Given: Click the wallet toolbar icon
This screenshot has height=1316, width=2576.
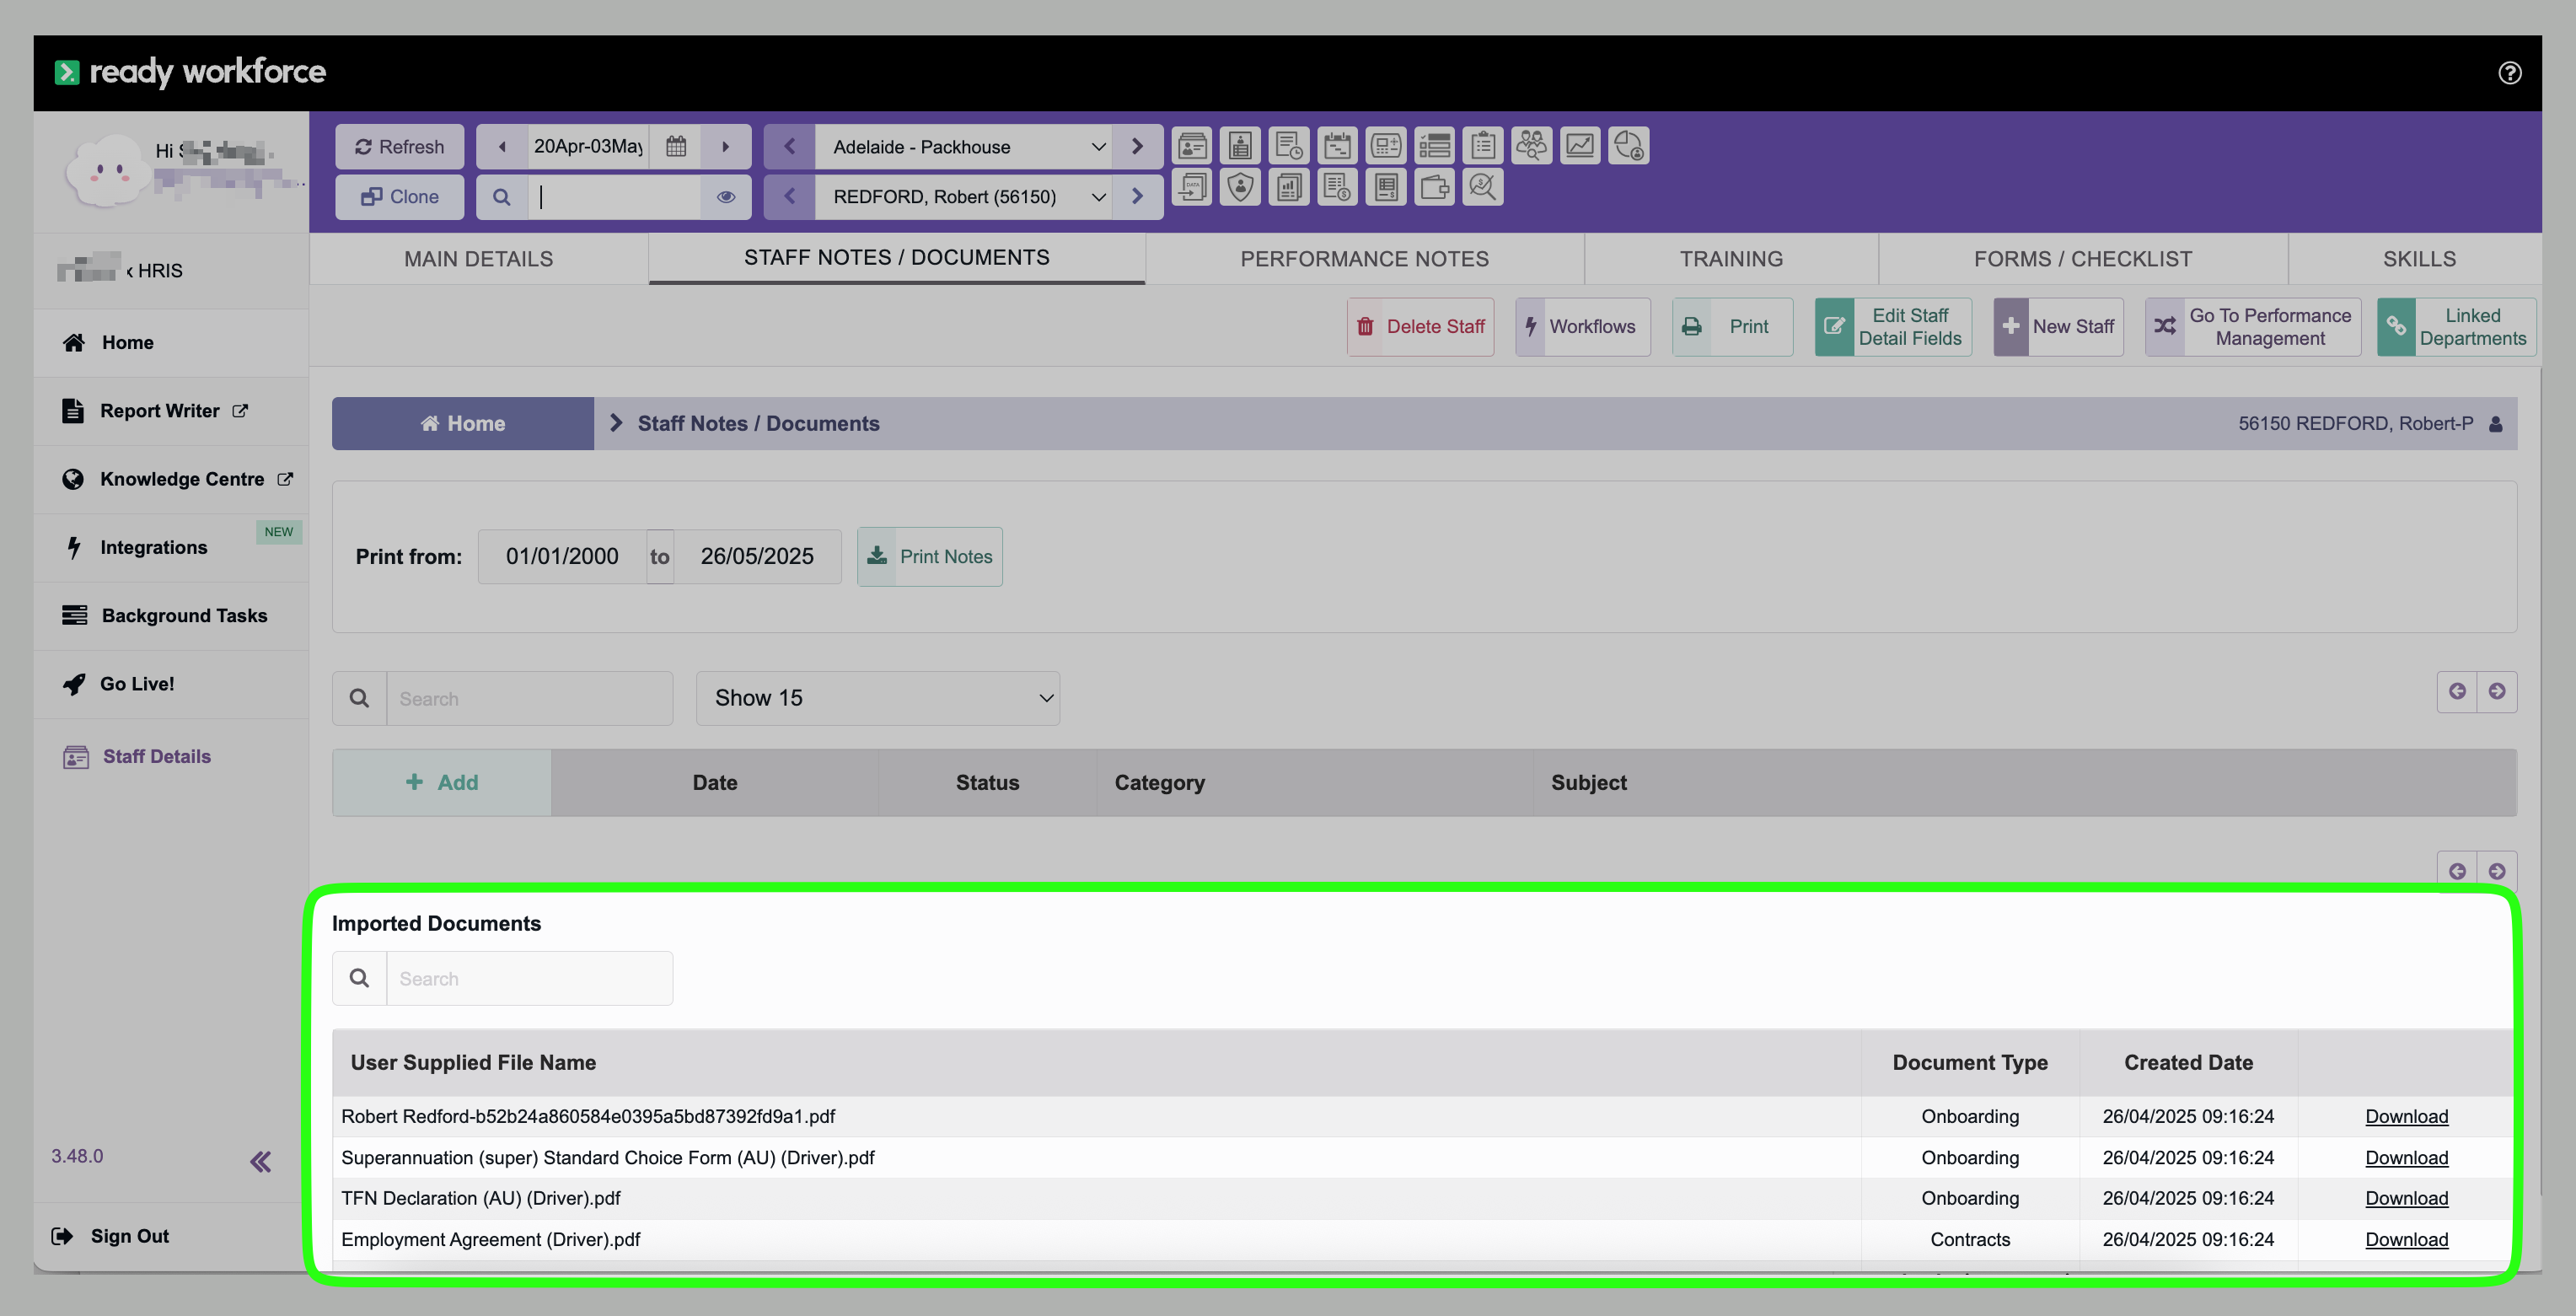Looking at the screenshot, I should pos(1434,187).
